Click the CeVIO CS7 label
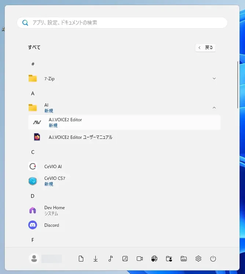Screen dimensions: 245x274 pos(55,178)
